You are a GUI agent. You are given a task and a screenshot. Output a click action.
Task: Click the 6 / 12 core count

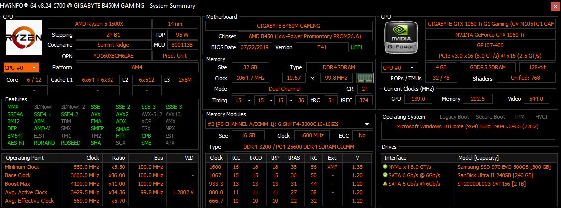tap(34, 80)
